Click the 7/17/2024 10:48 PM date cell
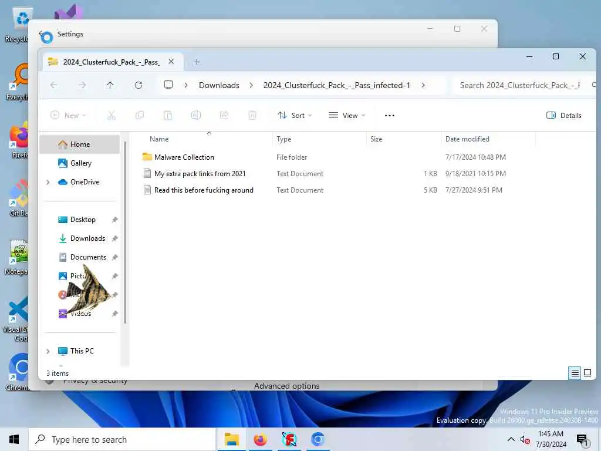 (475, 157)
